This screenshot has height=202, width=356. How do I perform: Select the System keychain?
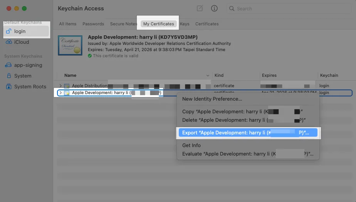22,76
